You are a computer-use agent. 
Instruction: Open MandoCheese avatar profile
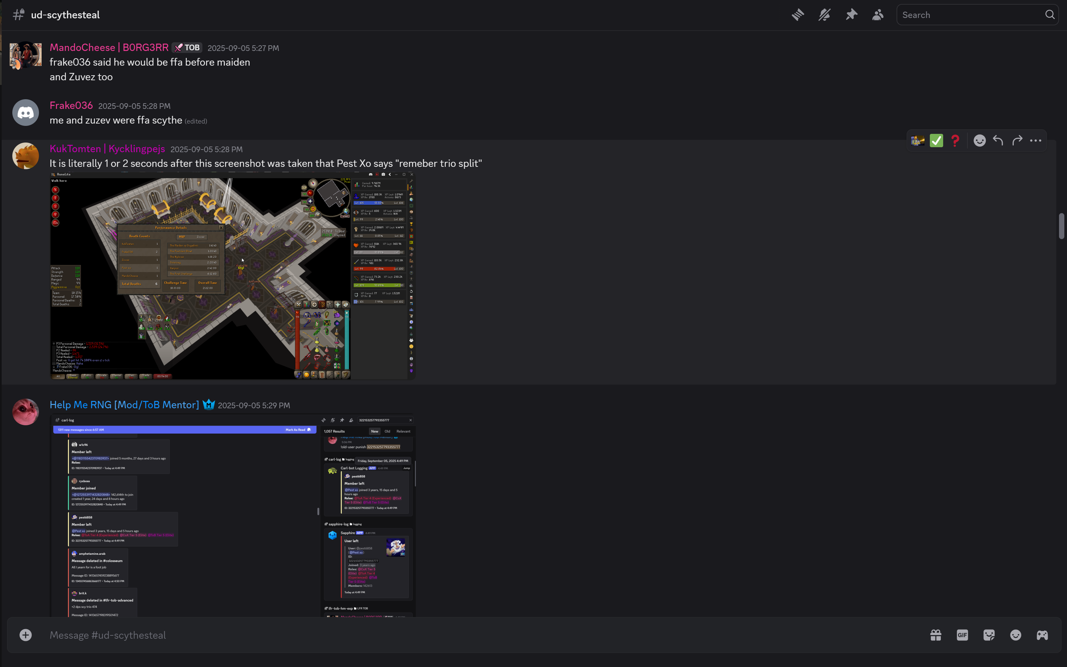(x=26, y=55)
